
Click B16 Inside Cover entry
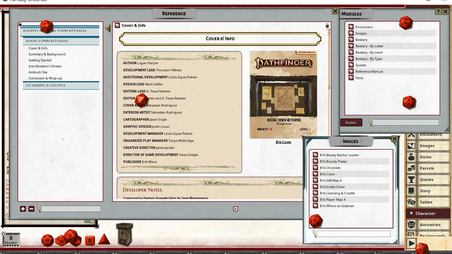(332, 187)
